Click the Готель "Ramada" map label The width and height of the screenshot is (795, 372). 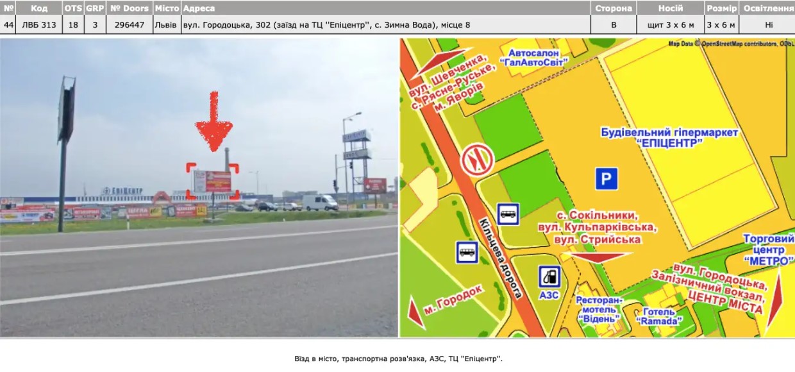click(660, 316)
